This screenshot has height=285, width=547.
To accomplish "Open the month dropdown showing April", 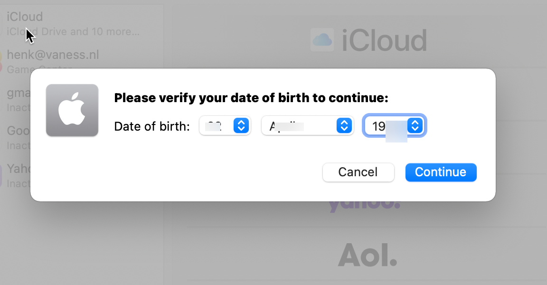I will (307, 126).
